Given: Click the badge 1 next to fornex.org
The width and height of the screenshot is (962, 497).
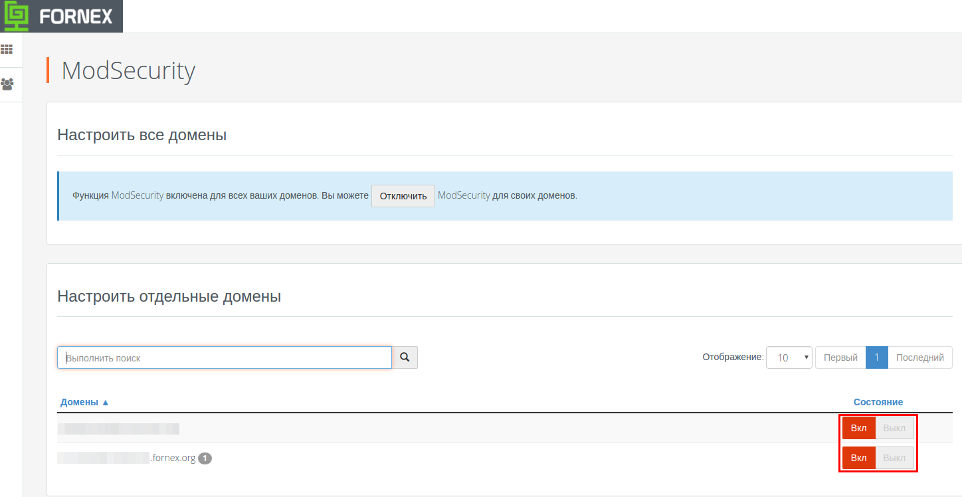Looking at the screenshot, I should pos(205,458).
